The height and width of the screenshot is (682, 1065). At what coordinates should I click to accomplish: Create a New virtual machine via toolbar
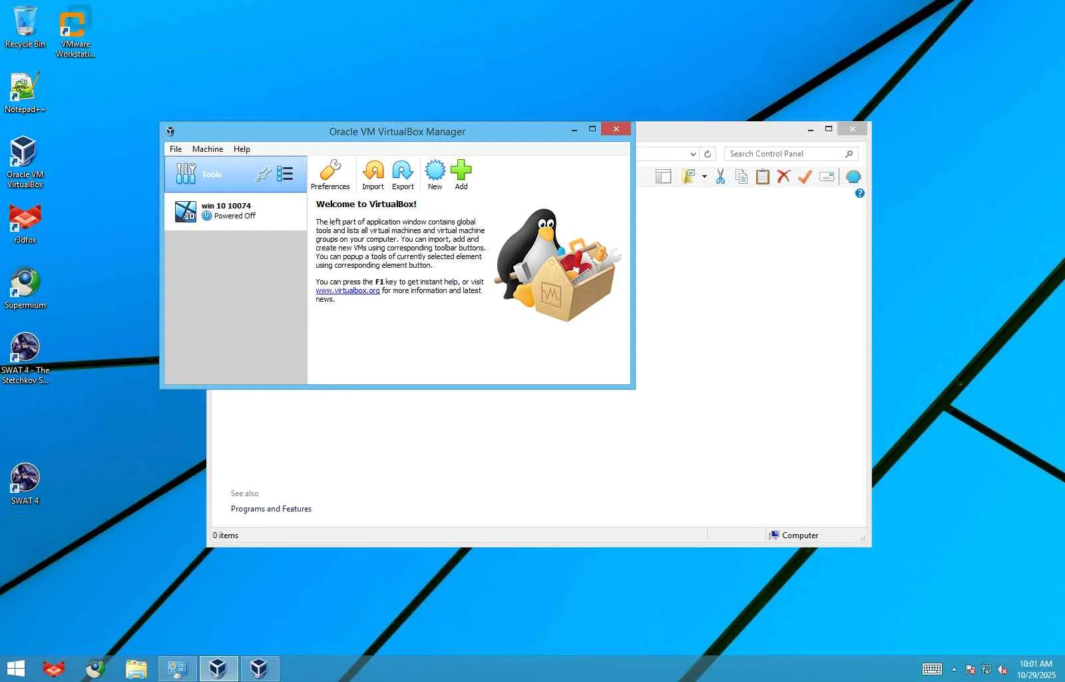(x=435, y=175)
